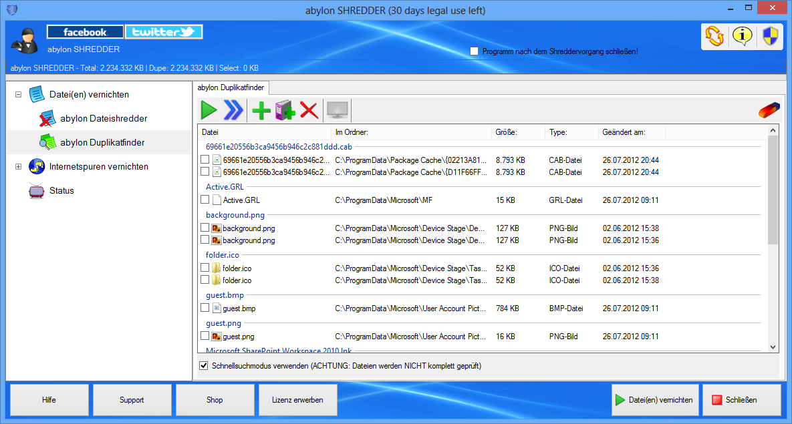Click the orange refresh arrows icon
The image size is (792, 424).
click(714, 36)
